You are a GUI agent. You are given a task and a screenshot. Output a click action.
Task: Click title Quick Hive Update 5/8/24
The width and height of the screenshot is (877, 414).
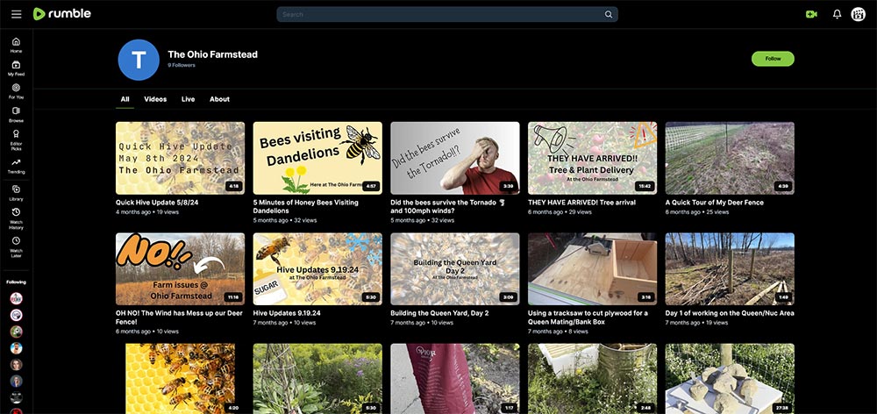[x=157, y=203]
